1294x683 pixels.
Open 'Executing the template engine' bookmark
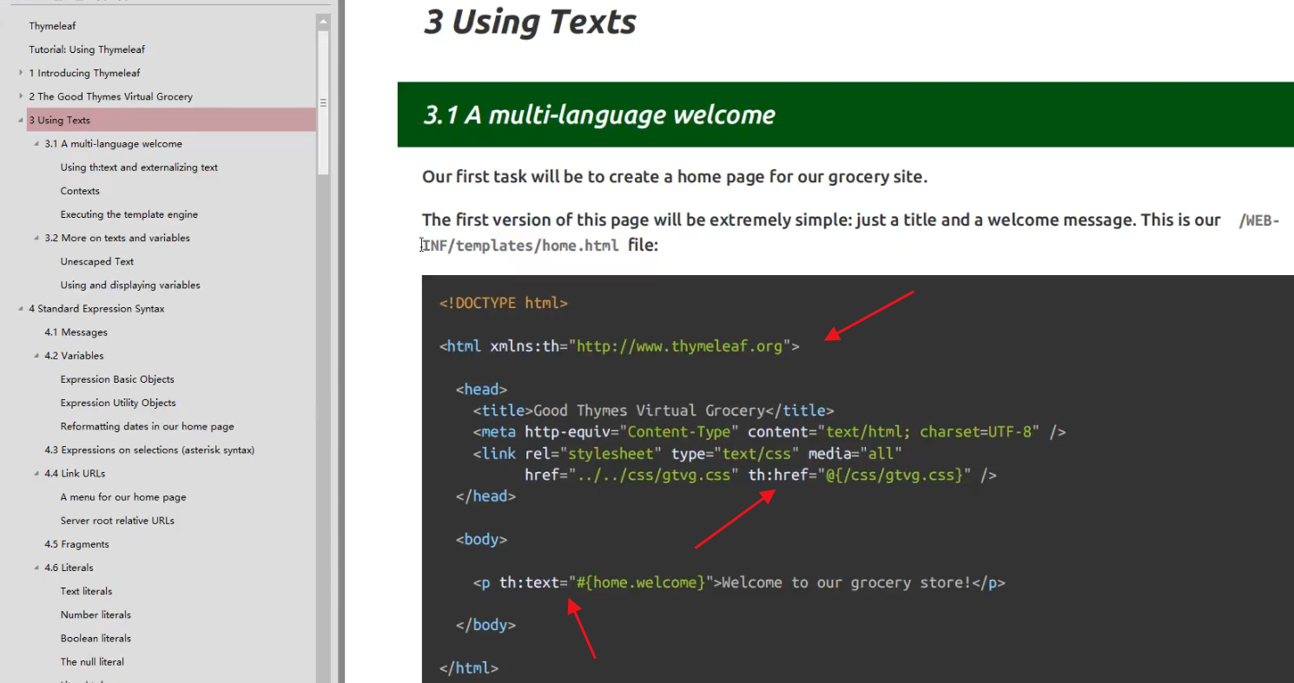[x=129, y=214]
